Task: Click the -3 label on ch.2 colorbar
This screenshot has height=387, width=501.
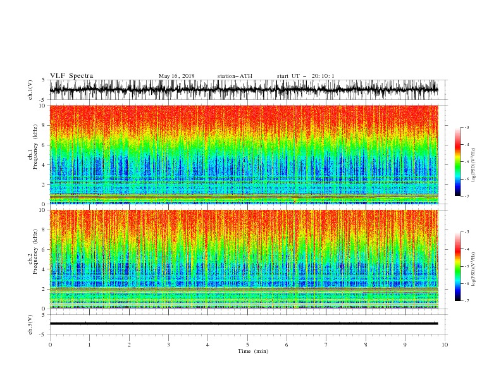Action: (467, 232)
